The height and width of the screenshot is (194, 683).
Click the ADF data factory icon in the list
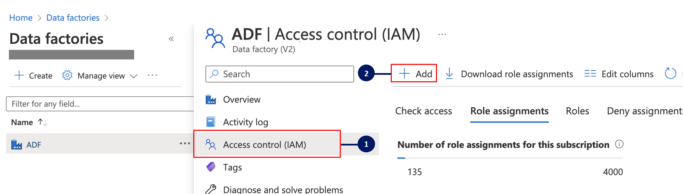[x=16, y=144]
